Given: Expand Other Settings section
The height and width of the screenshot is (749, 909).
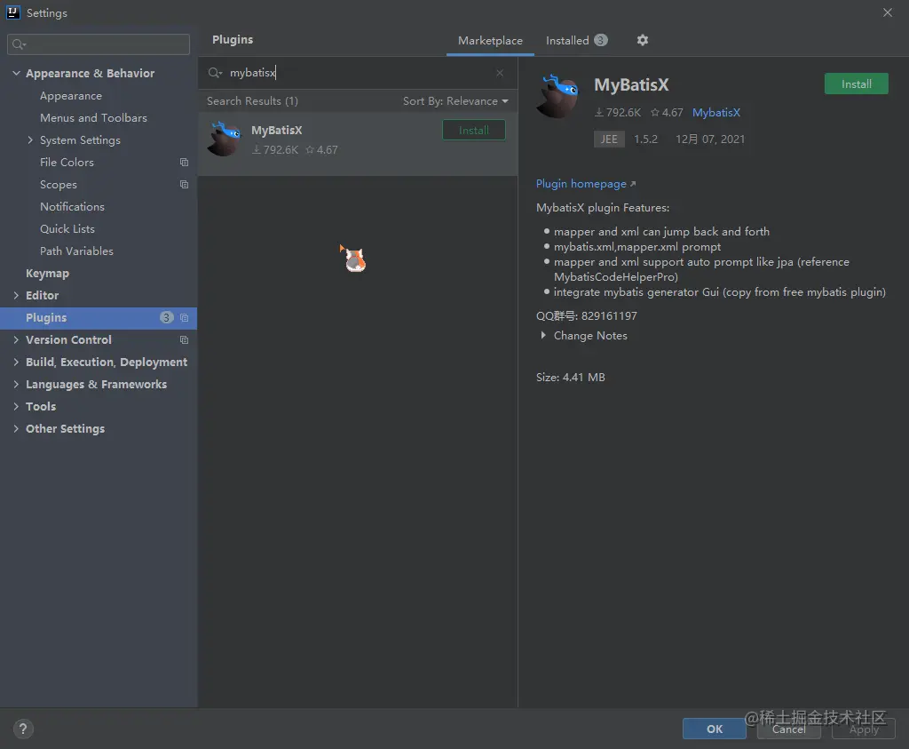Looking at the screenshot, I should (16, 429).
